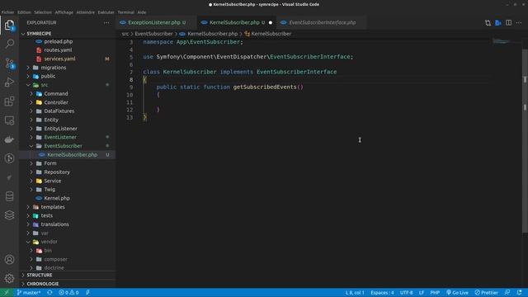Open the Run and Debug view
This screenshot has height=297, width=528.
click(9, 82)
